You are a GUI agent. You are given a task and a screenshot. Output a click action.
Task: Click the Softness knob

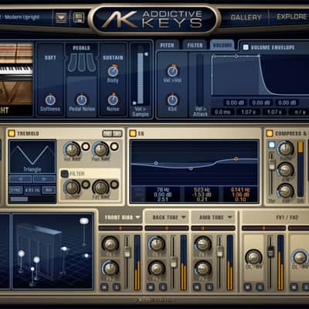(50, 100)
